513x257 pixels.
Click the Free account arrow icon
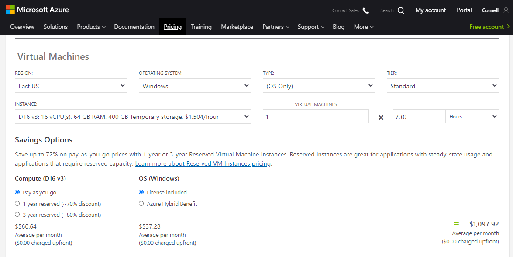pos(508,27)
